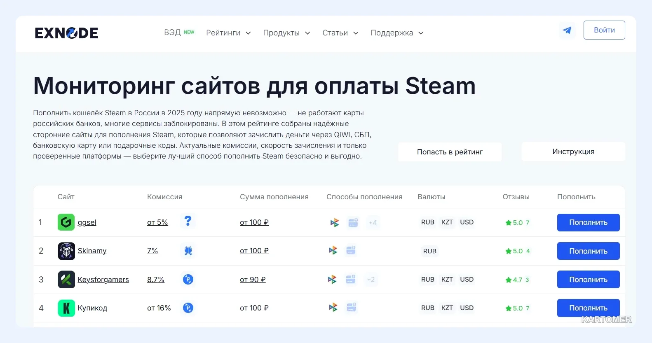Click the question mark icon in ggsel row
652x343 pixels.
188,221
